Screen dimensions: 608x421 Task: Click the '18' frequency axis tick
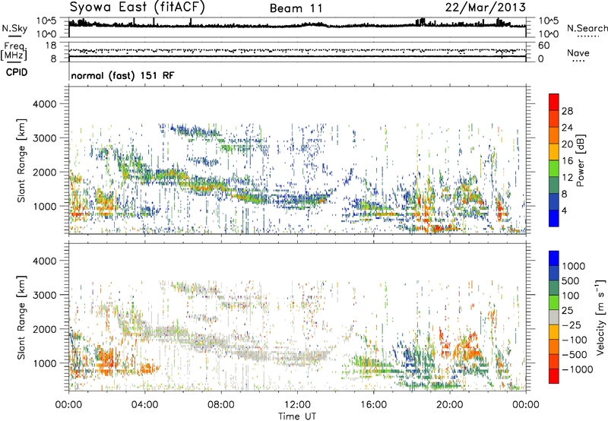51,46
